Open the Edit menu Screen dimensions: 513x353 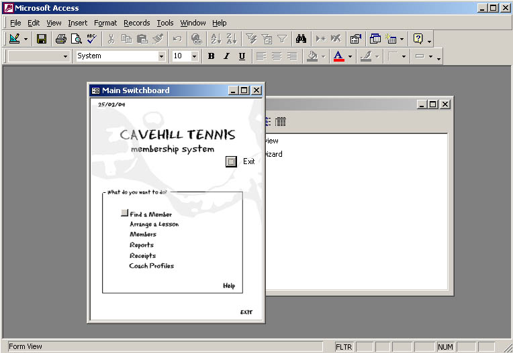[34, 23]
